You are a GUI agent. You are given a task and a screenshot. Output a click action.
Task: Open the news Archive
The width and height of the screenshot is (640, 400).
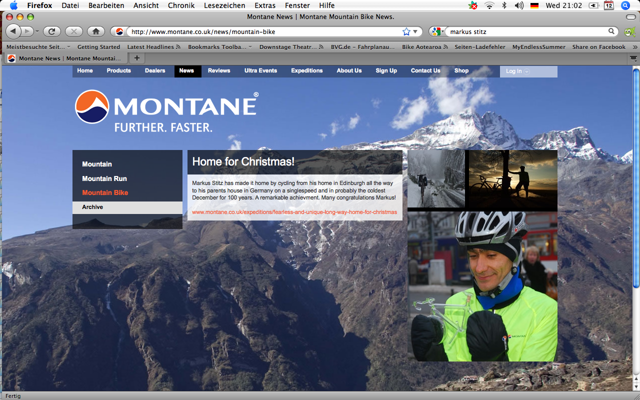pos(127,207)
